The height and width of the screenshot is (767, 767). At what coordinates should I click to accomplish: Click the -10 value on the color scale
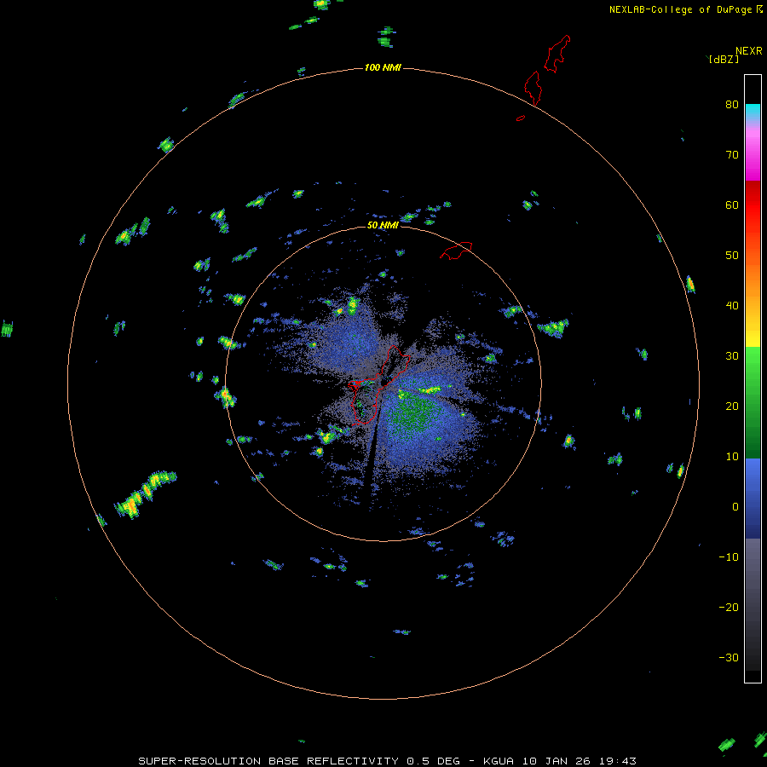[x=729, y=557]
